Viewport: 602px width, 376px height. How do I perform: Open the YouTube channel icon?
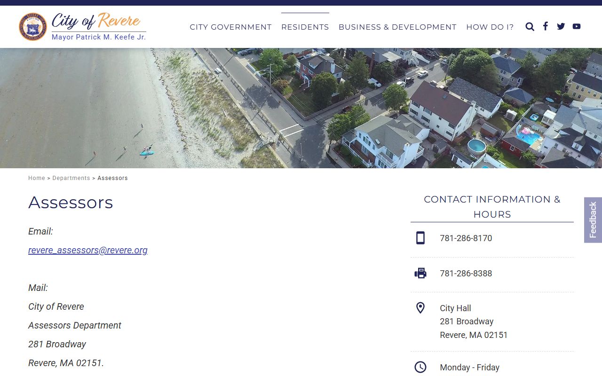576,26
